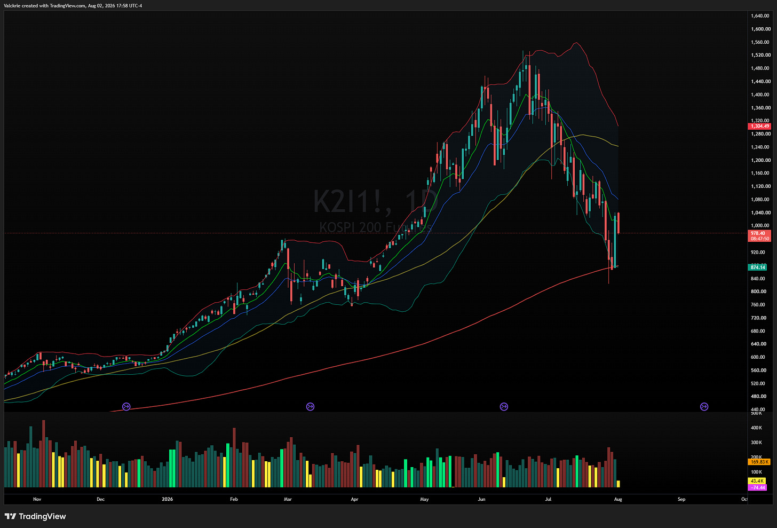777x528 pixels.
Task: Open the event marker below mid-June
Action: click(x=504, y=407)
